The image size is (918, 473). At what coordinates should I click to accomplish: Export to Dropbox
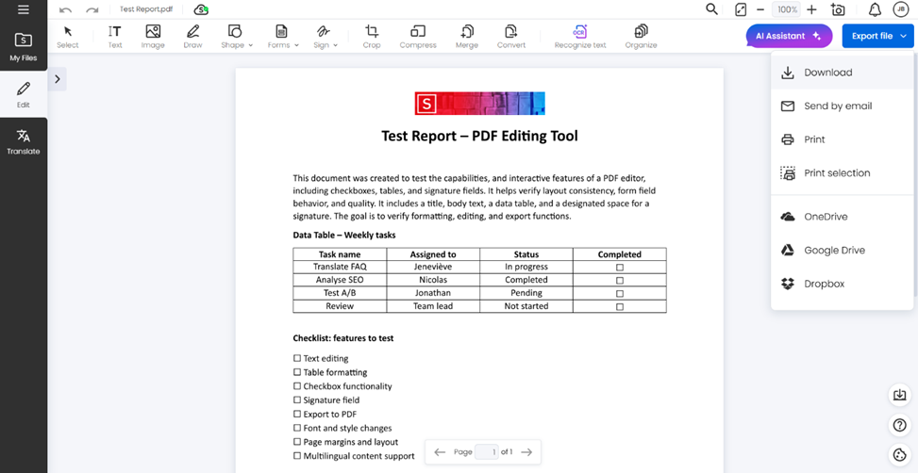point(842,284)
